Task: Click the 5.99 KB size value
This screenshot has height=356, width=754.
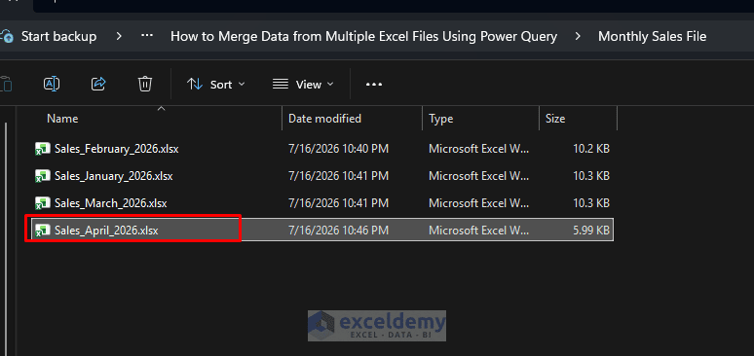Action: [591, 231]
